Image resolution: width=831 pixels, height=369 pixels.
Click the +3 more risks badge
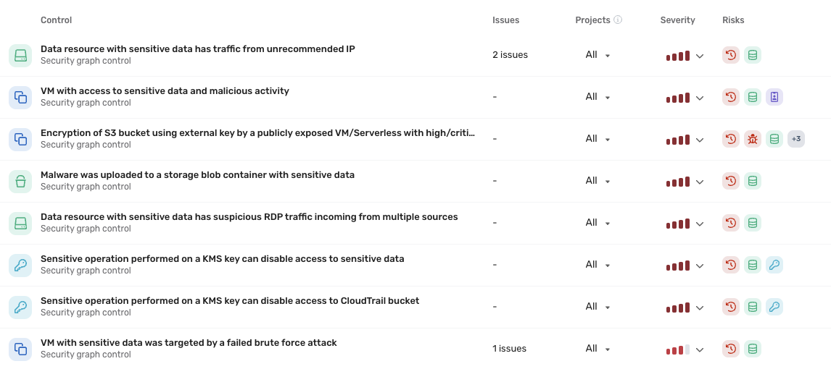point(796,139)
